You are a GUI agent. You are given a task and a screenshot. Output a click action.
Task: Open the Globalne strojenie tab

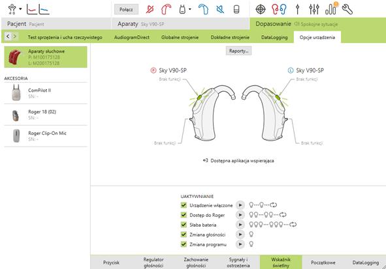click(x=180, y=37)
